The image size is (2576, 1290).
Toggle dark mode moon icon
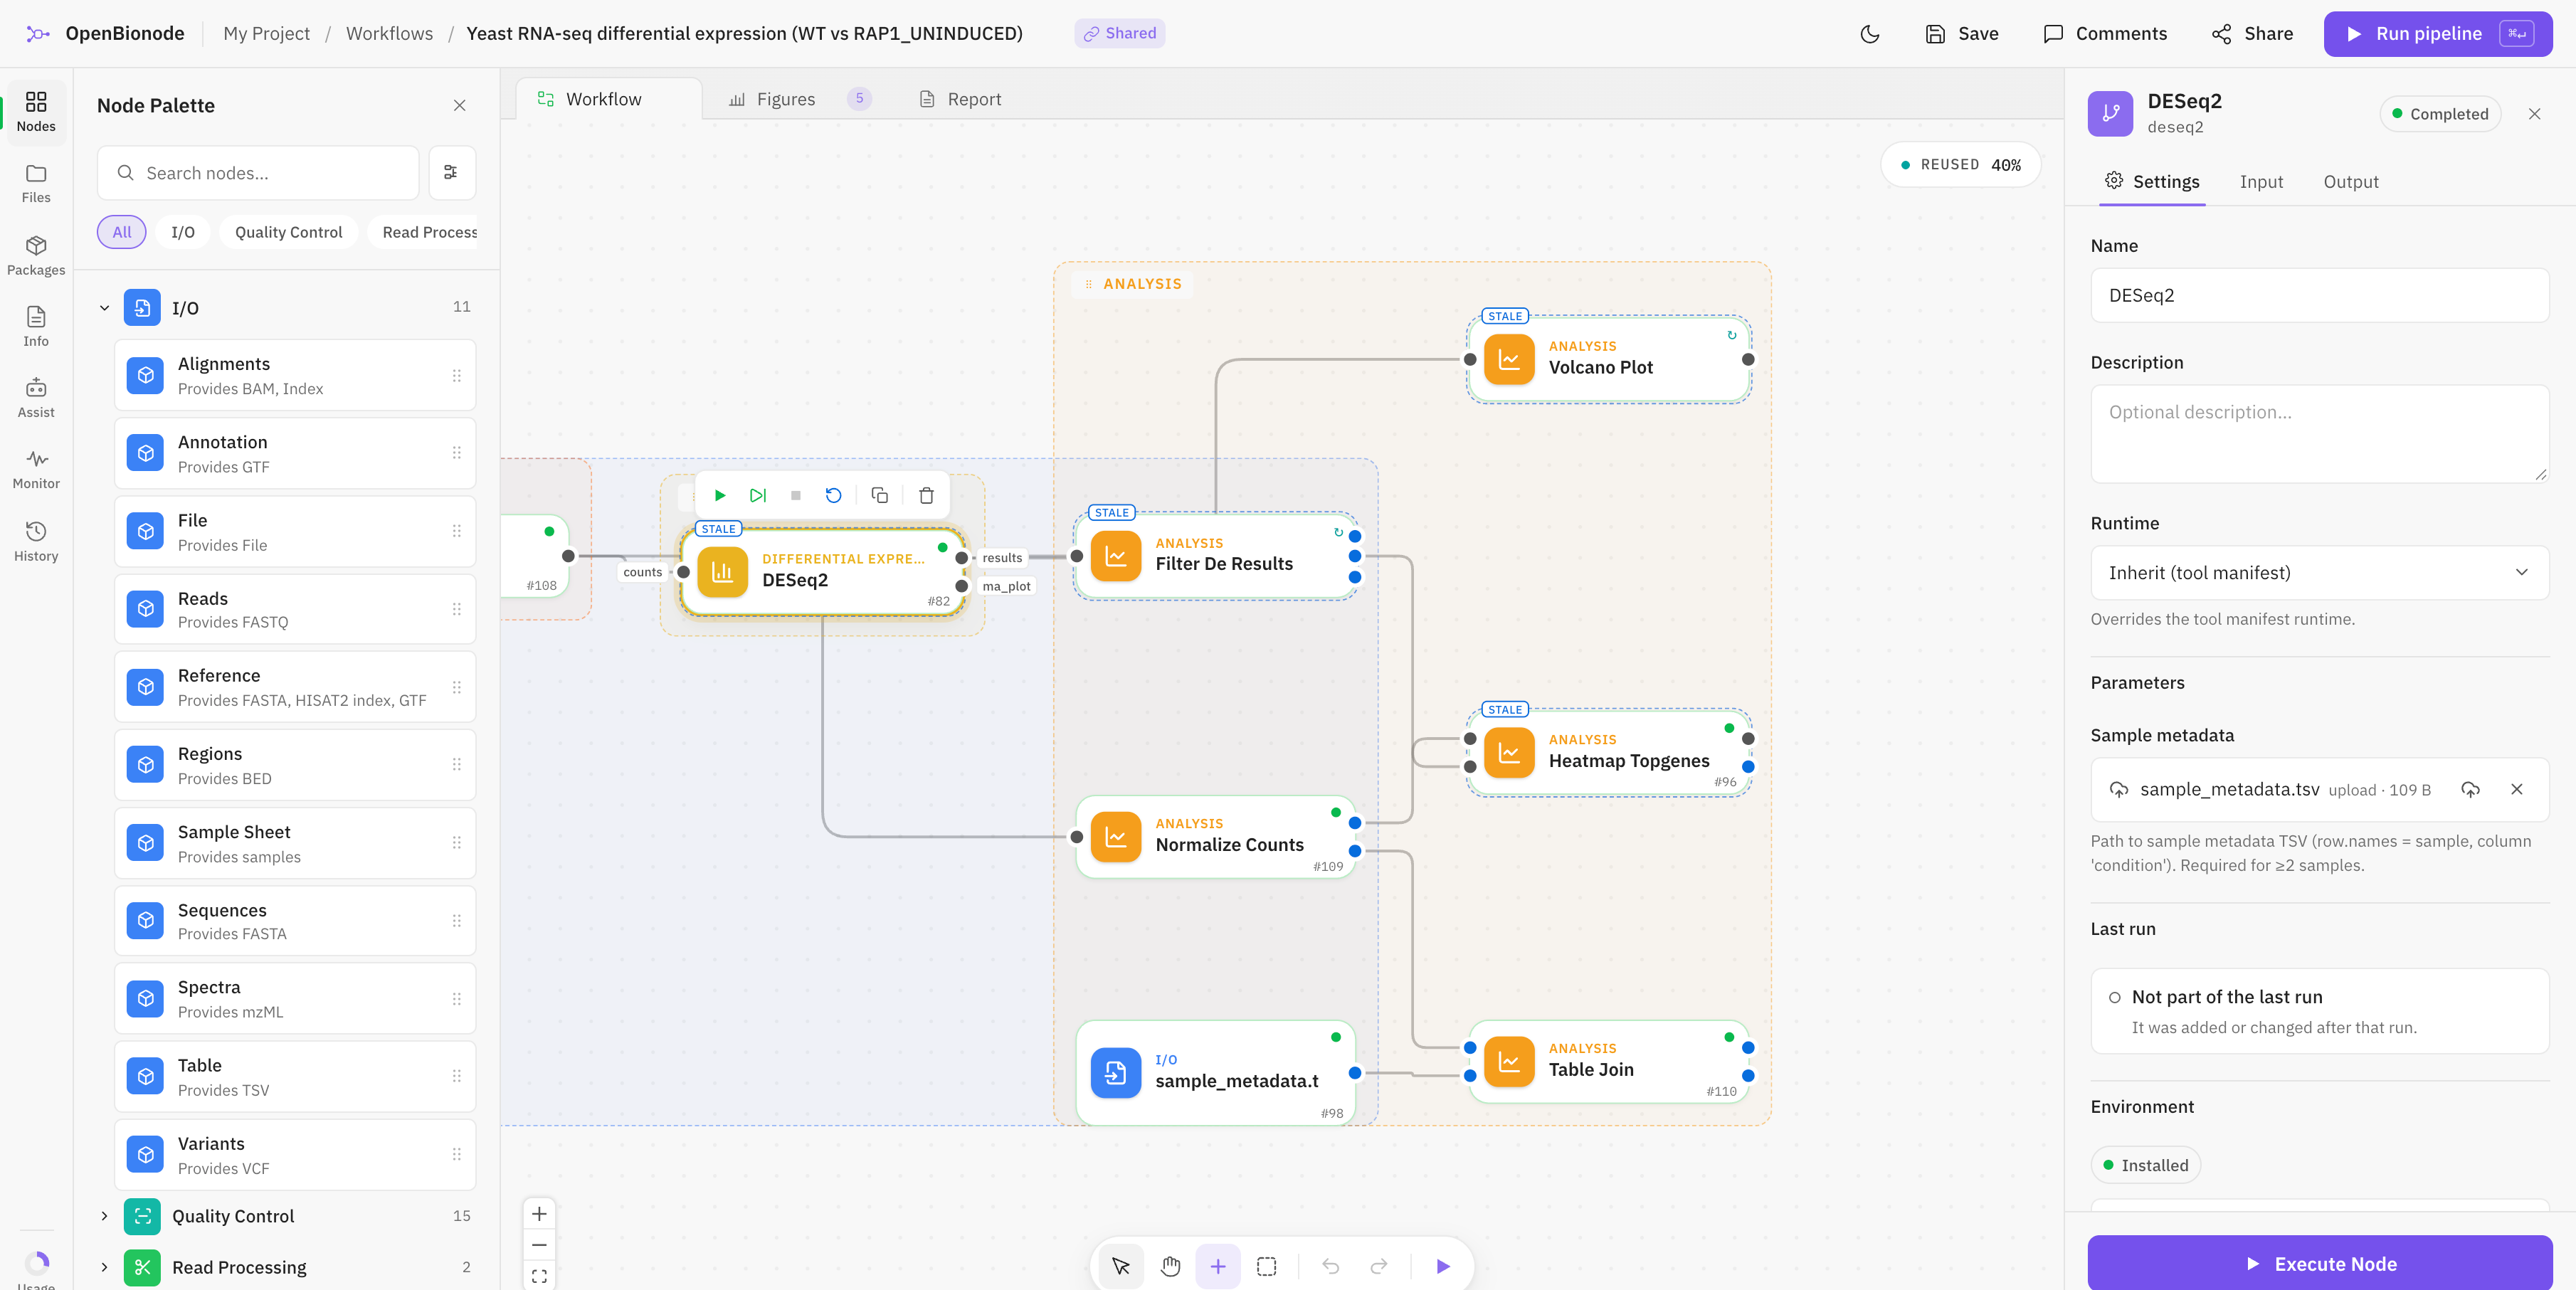pos(1869,34)
